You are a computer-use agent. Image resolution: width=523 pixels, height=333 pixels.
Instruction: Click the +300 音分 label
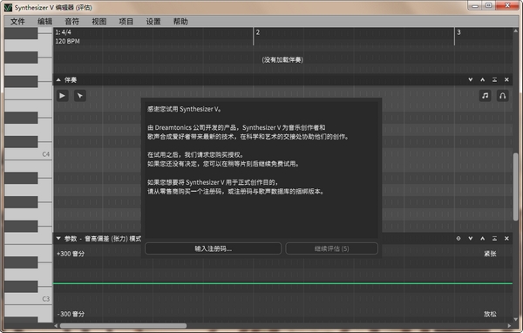pyautogui.click(x=71, y=254)
